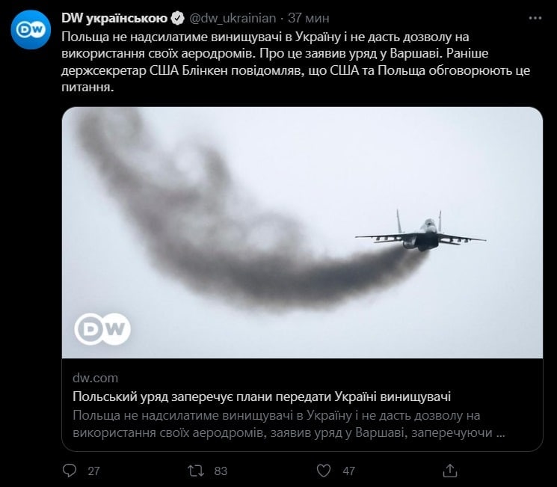The height and width of the screenshot is (487, 557).
Task: Click the reply speech bubble icon
Action: click(70, 471)
